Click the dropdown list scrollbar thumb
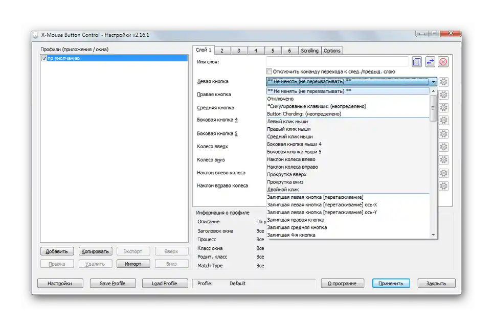The height and width of the screenshot is (326, 493). click(x=433, y=108)
